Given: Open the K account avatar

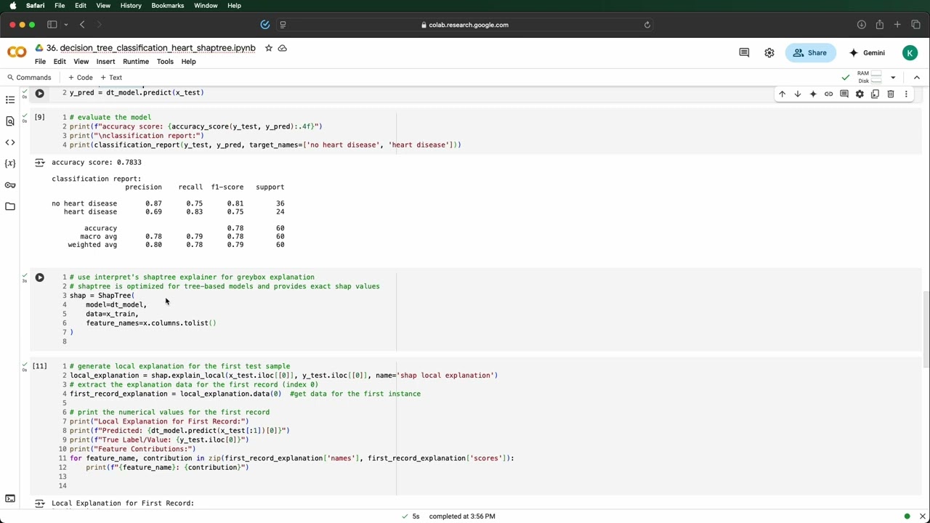Looking at the screenshot, I should coord(910,52).
